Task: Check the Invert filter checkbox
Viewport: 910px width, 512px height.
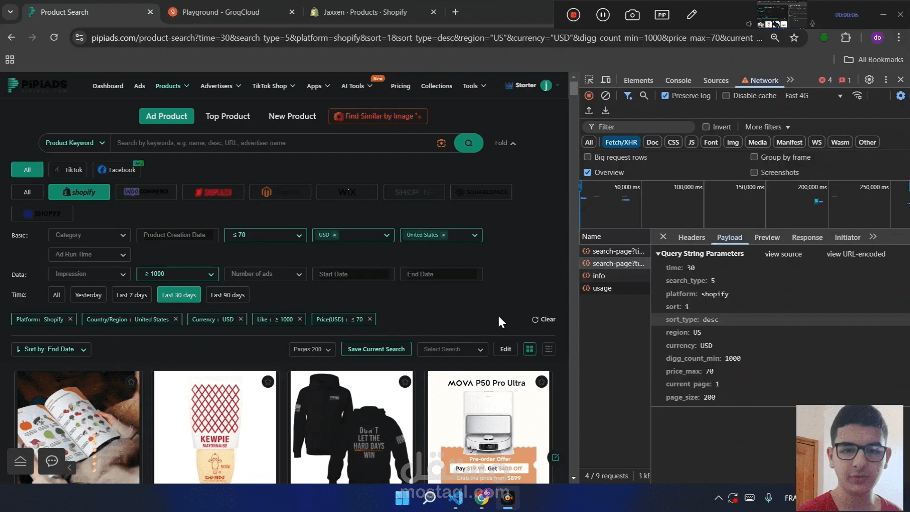Action: [x=706, y=127]
